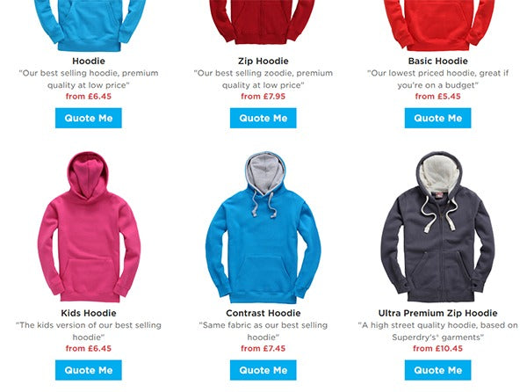
Task: Click the from £10.45 price text
Action: [438, 348]
